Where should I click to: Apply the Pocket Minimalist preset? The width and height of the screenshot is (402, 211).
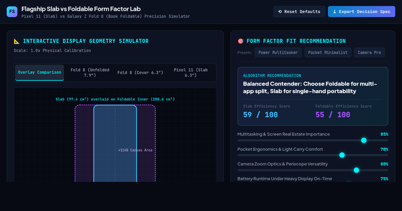[328, 53]
